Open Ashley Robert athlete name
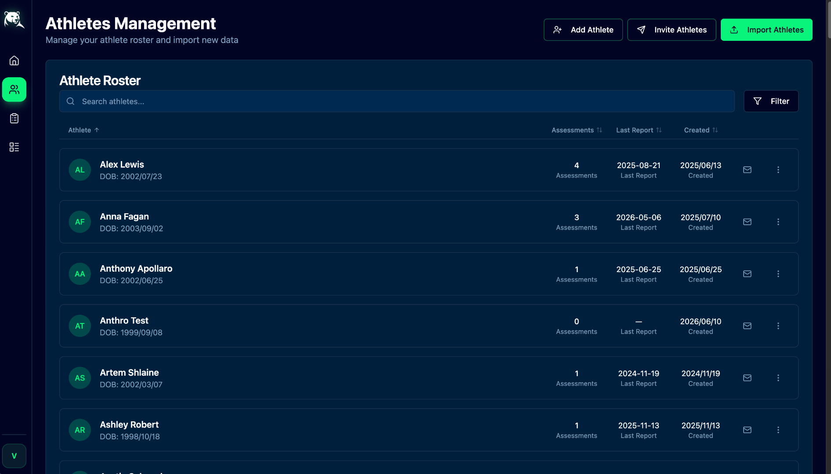The width and height of the screenshot is (831, 474). 129,425
